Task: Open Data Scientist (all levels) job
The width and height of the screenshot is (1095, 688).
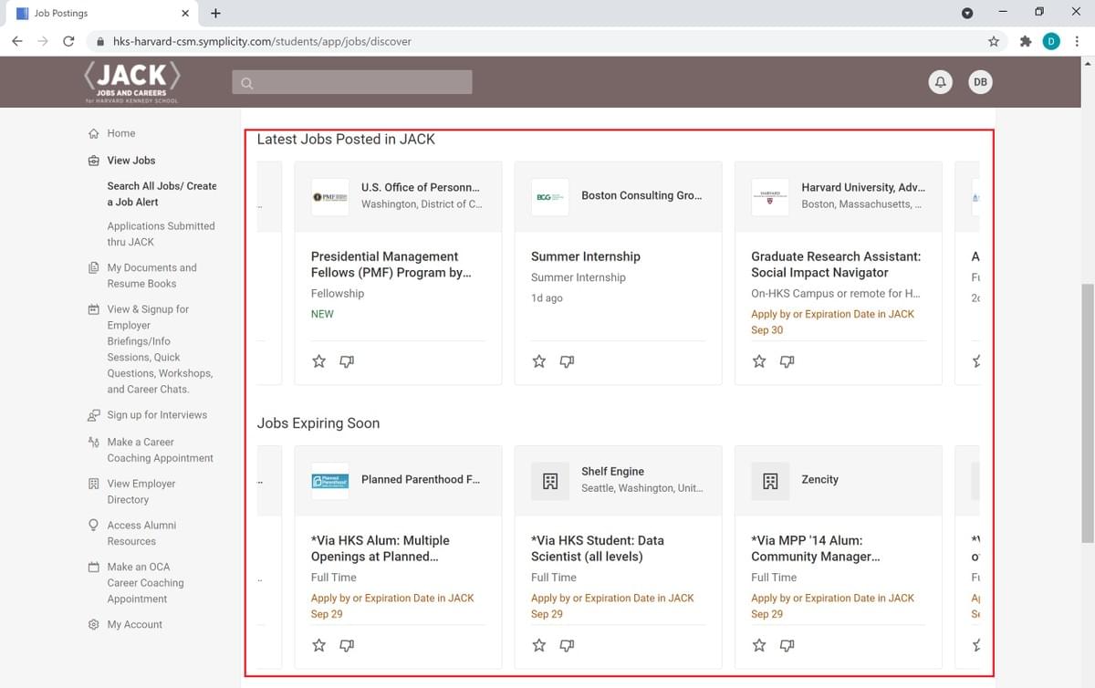Action: [598, 548]
